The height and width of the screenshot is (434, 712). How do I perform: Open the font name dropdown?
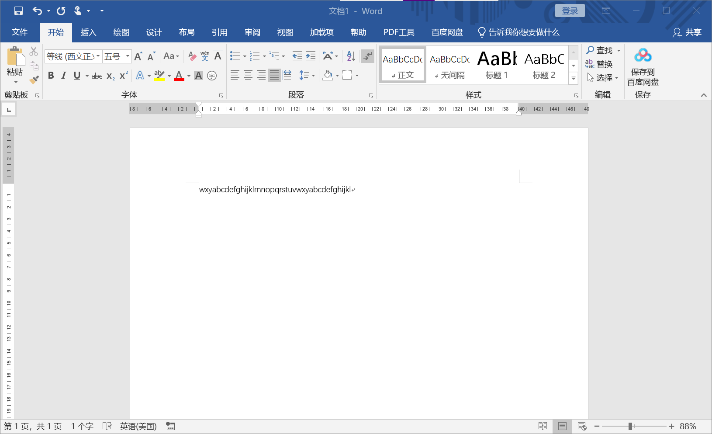98,56
